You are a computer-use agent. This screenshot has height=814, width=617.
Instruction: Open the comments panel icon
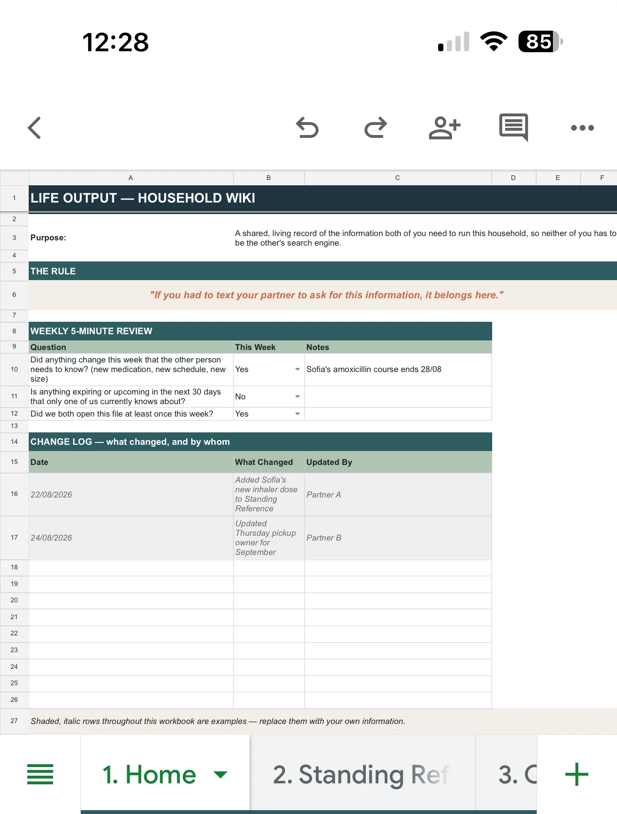[x=514, y=127]
